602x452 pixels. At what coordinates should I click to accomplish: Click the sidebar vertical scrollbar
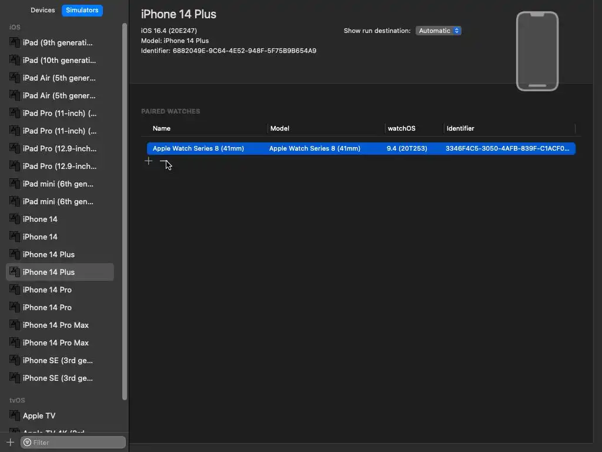(125, 211)
